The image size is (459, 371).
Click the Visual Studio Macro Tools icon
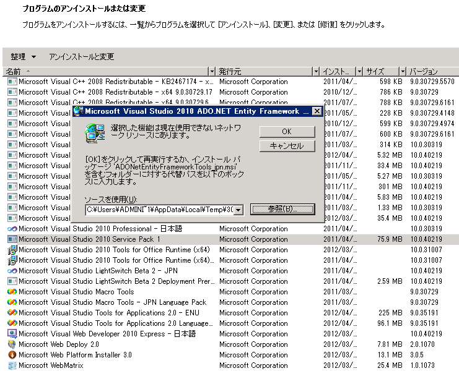12,292
